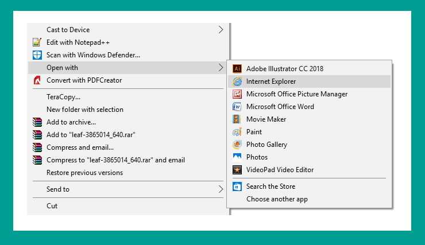Choose Convert with PDFCreator
Image resolution: width=425 pixels, height=245 pixels.
click(x=129, y=80)
